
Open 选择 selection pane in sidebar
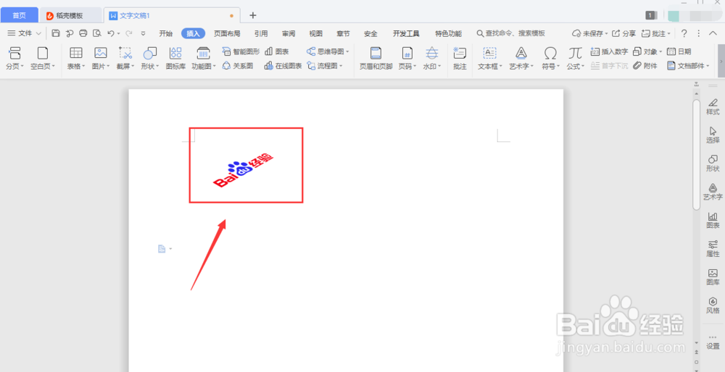point(713,135)
